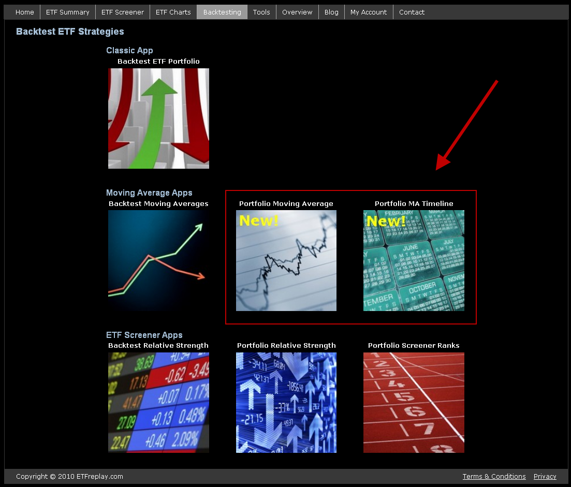This screenshot has height=487, width=571.
Task: Open the Privacy link in footer
Action: click(x=545, y=477)
